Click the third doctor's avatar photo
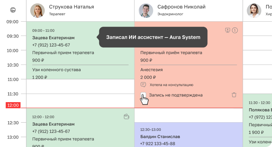The width and height of the screenshot is (272, 147). click(254, 10)
